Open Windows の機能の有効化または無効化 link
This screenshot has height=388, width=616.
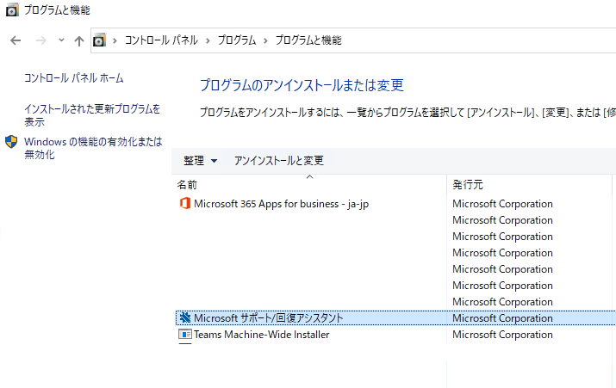(x=94, y=148)
